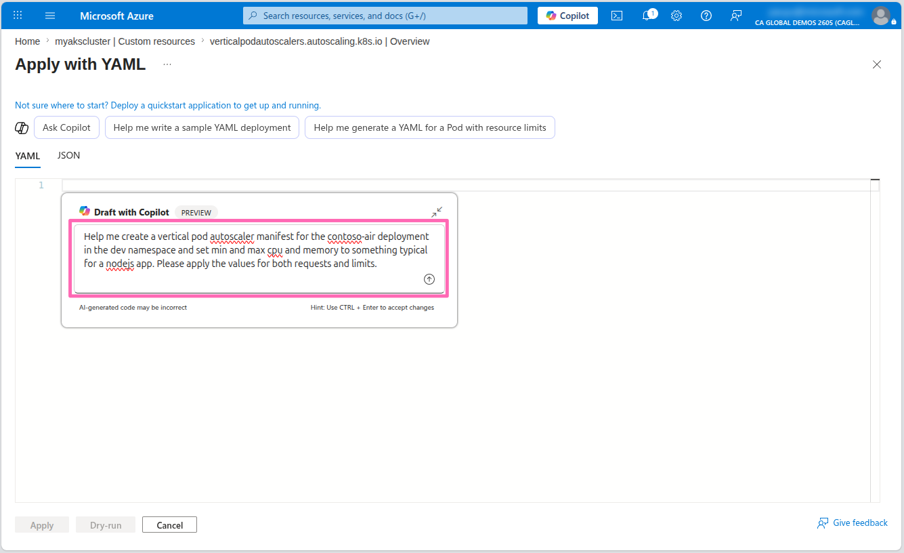Open myakscluster Custom resources breadcrumb
The image size is (904, 553).
(125, 41)
